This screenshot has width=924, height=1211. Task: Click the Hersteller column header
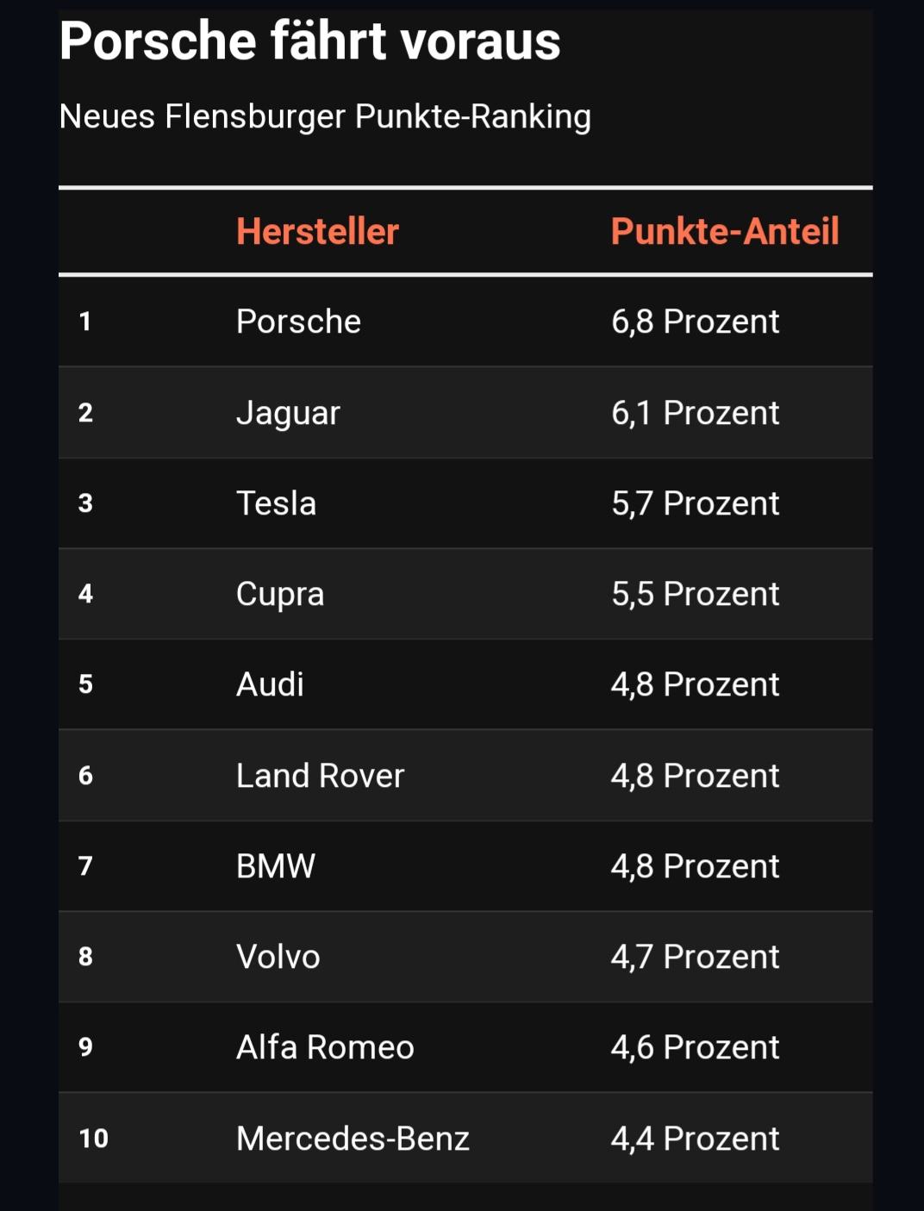(x=317, y=231)
